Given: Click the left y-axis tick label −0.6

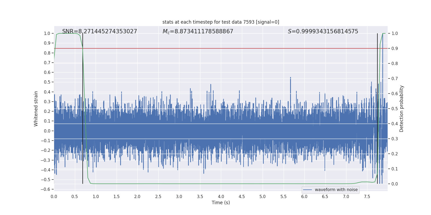Looking at the screenshot, I should (46, 189).
